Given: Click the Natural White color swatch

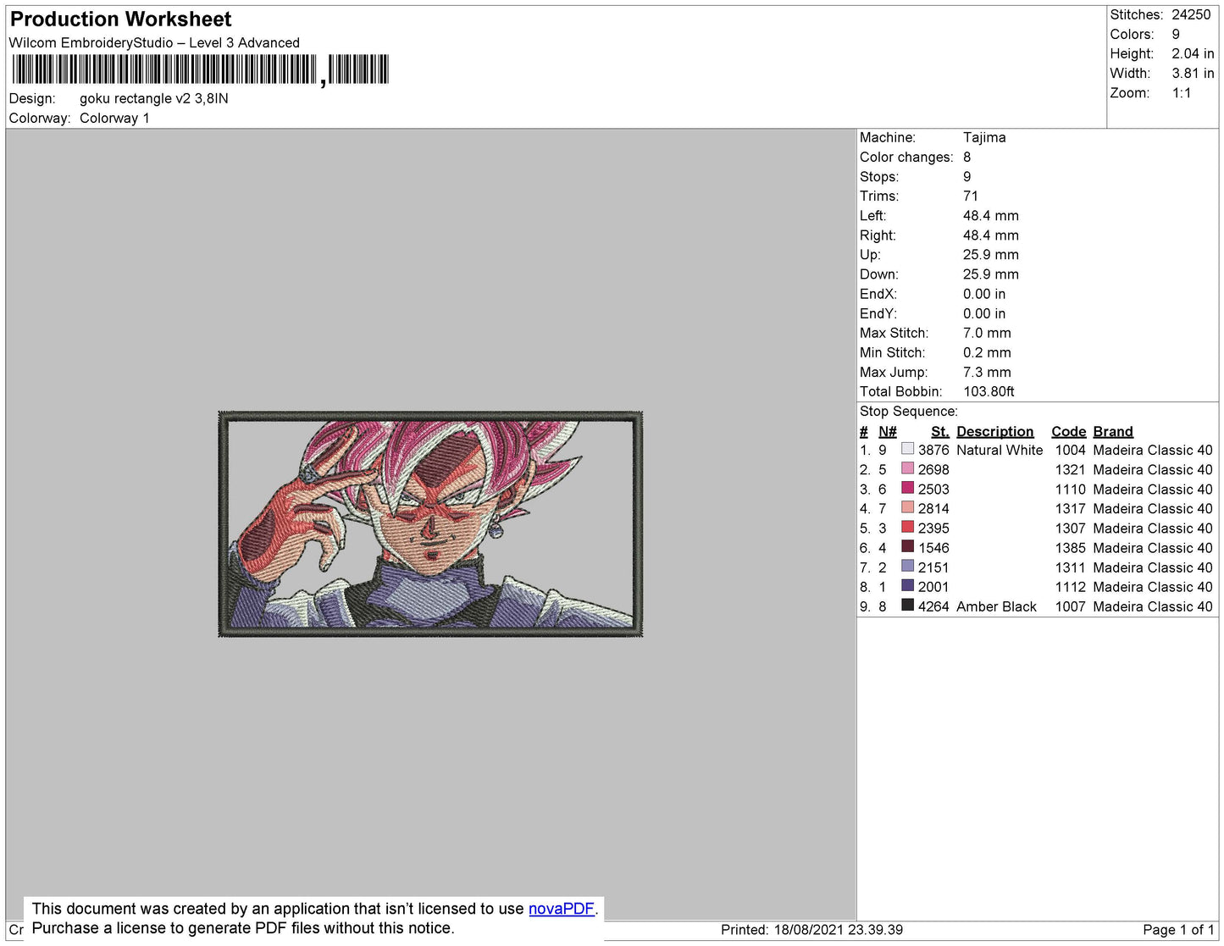Looking at the screenshot, I should pos(907,449).
